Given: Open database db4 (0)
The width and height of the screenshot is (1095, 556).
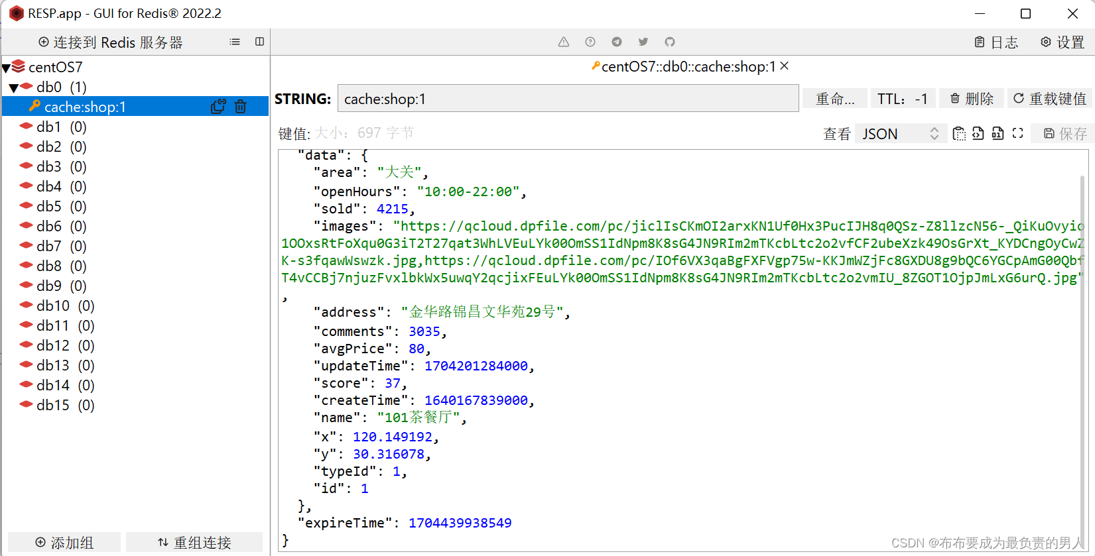Looking at the screenshot, I should pos(61,186).
